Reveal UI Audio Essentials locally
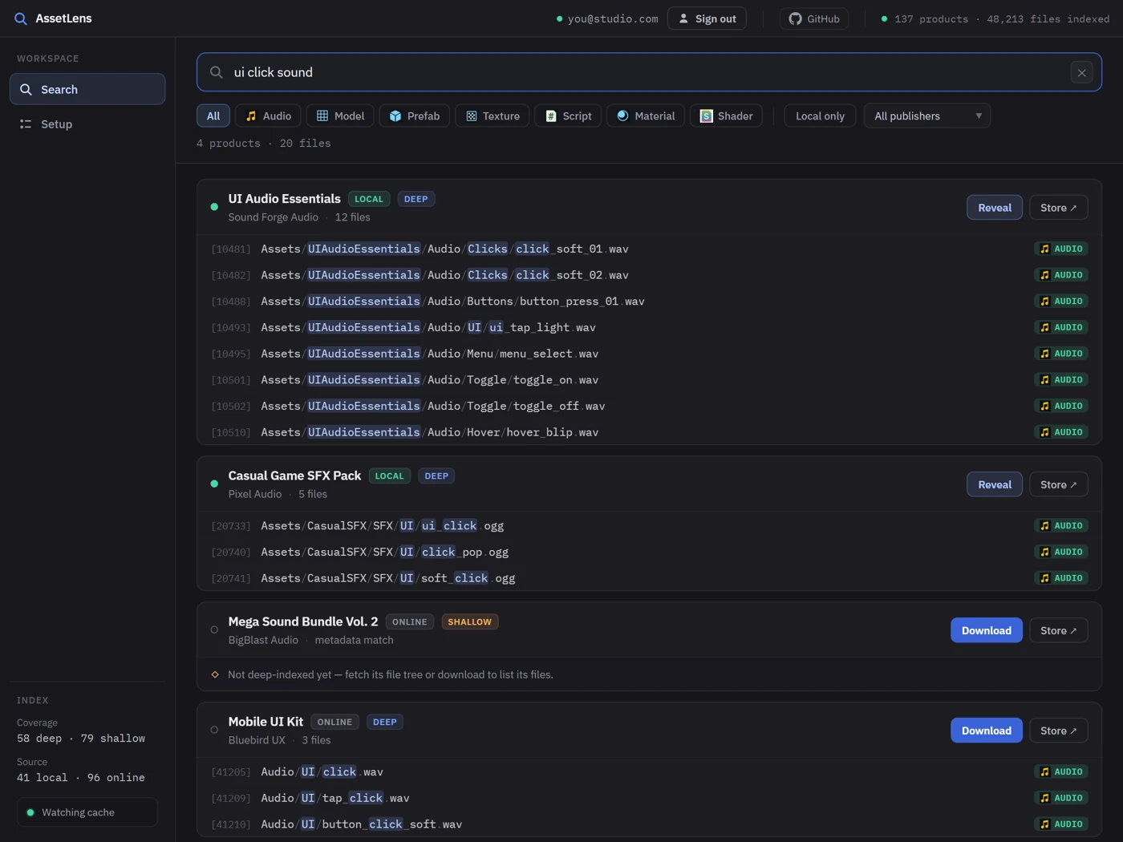Image resolution: width=1123 pixels, height=842 pixels. (x=995, y=208)
